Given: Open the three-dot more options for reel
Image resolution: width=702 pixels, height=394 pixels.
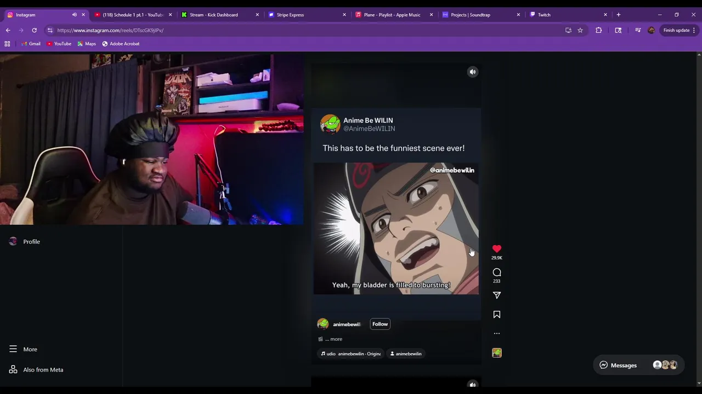Looking at the screenshot, I should coord(496,333).
